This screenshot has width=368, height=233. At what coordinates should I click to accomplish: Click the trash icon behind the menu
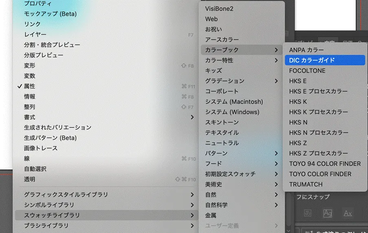(x=286, y=34)
